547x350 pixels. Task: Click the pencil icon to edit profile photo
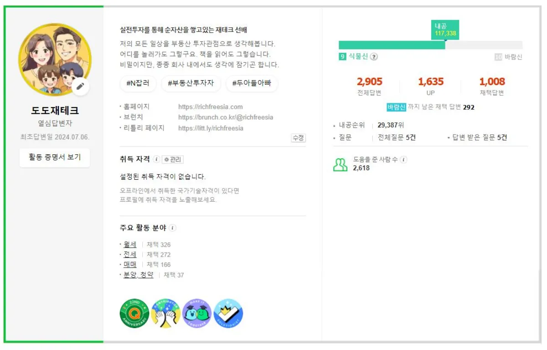coord(81,87)
